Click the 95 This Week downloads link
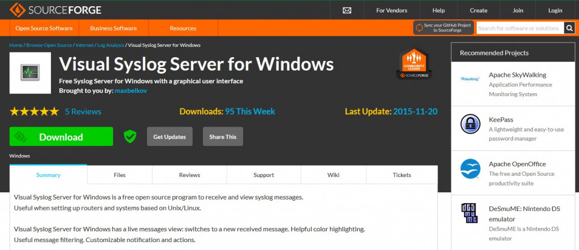579x250 pixels. click(x=250, y=111)
